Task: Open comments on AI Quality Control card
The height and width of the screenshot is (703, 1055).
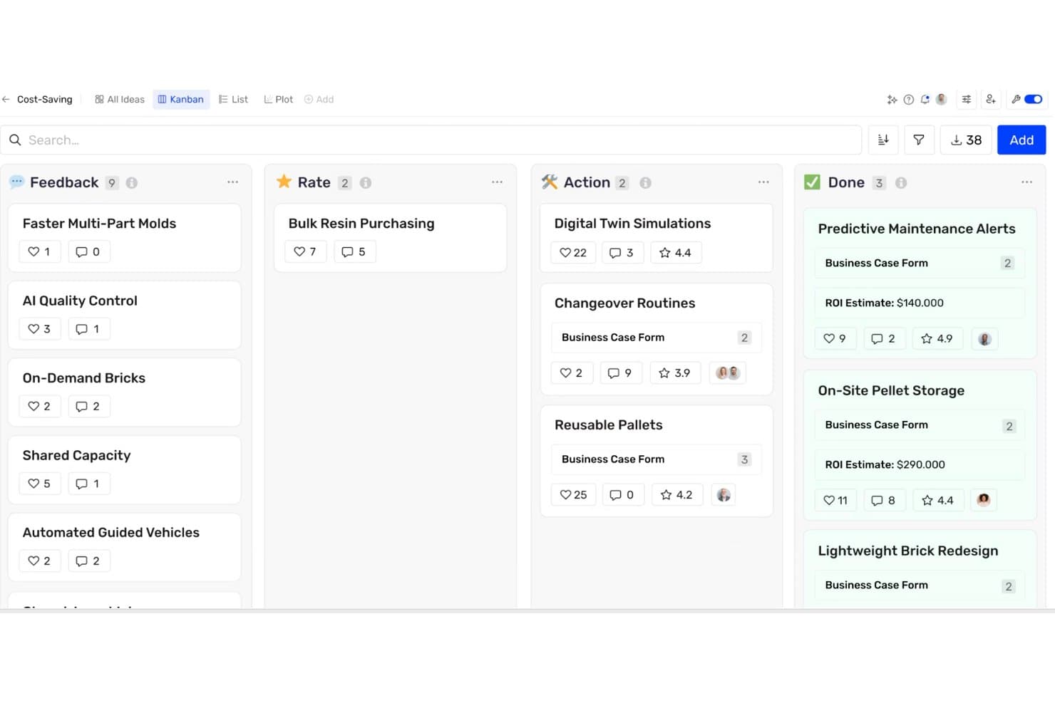Action: [88, 329]
